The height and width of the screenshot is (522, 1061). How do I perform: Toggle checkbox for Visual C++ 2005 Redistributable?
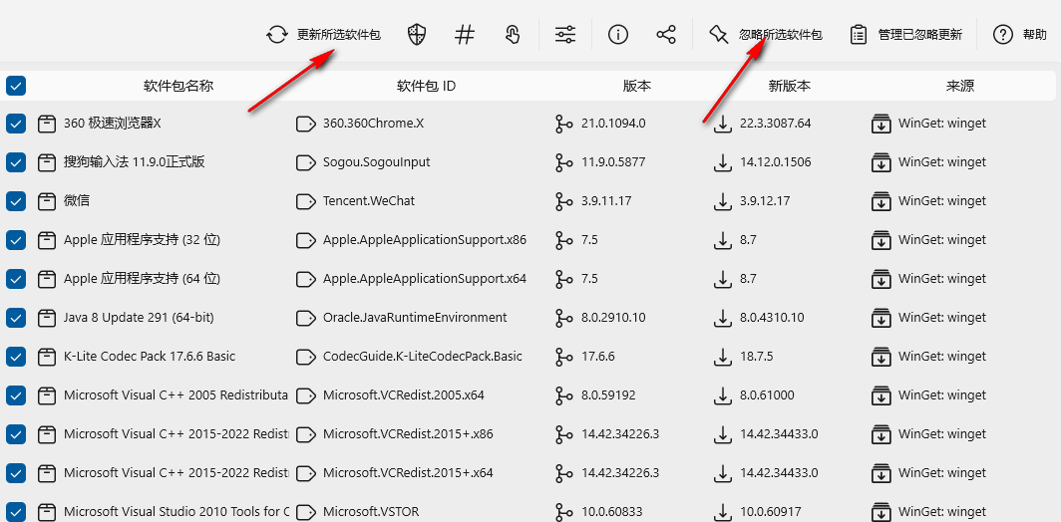point(16,394)
